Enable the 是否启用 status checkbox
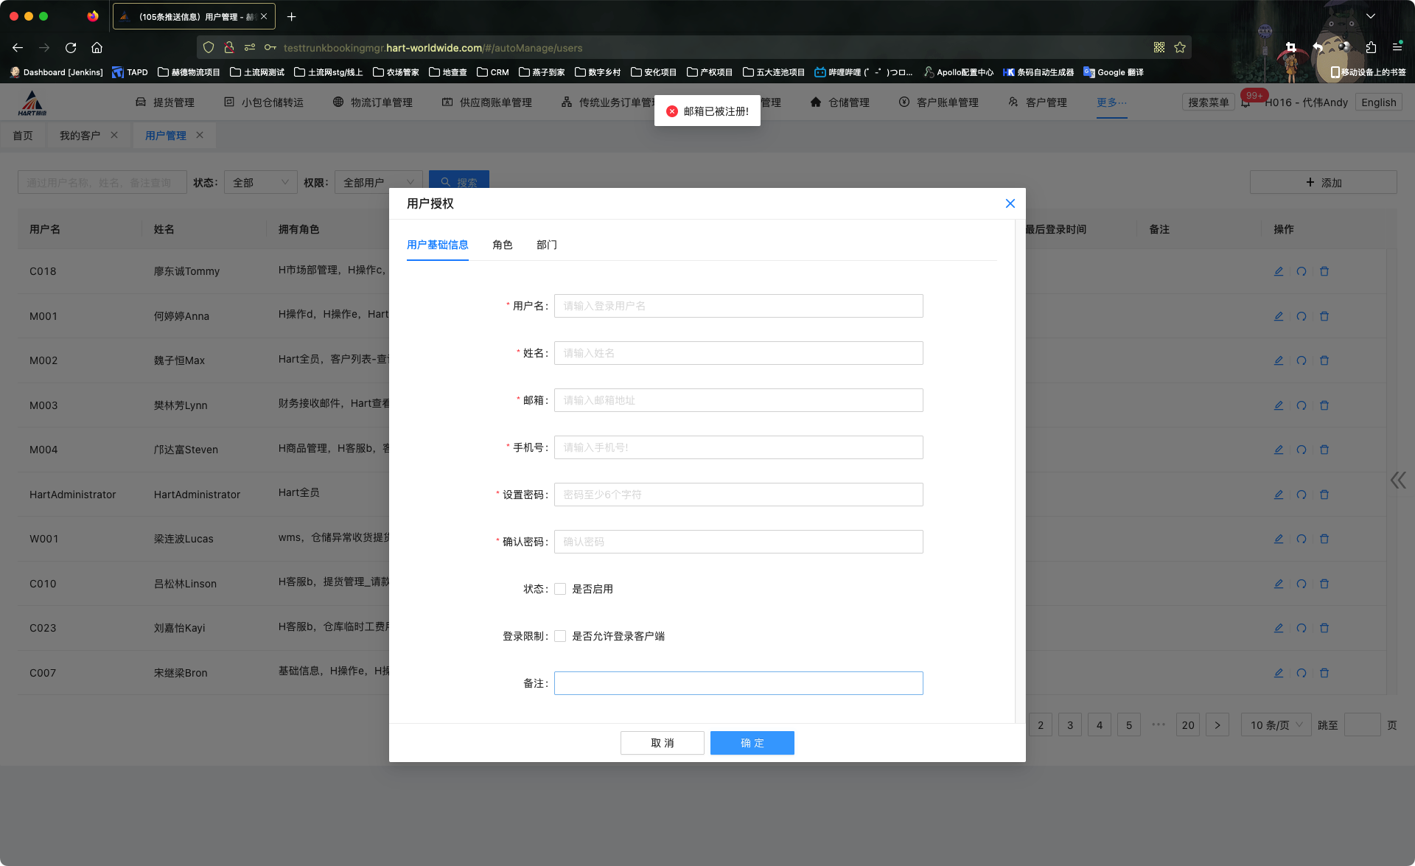 pyautogui.click(x=560, y=589)
